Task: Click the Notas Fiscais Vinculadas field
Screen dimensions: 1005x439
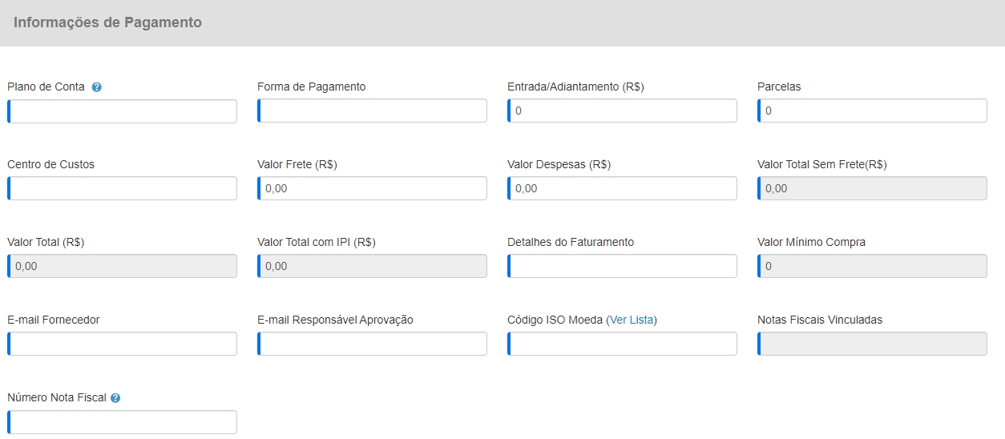Action: click(x=873, y=344)
